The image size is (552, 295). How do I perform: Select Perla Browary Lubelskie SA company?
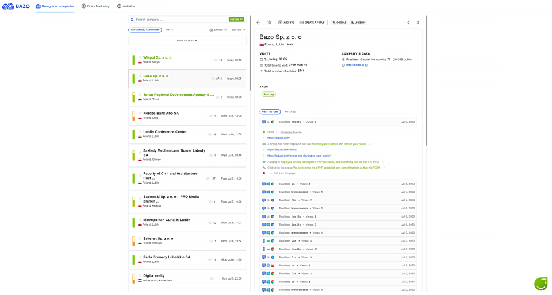click(187, 259)
